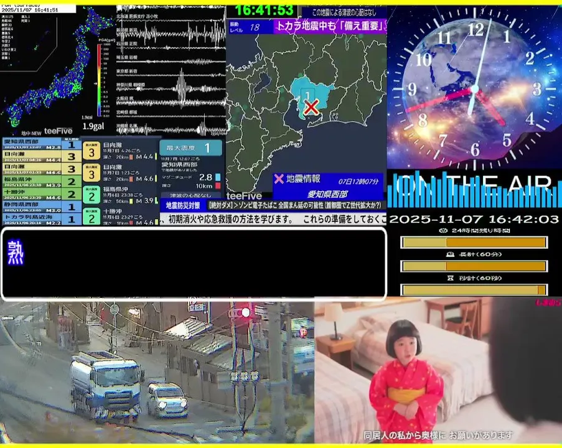Click the 07日12時07分 time in earthquake info box
Viewport: 562px width, 448px height.
[x=358, y=181]
